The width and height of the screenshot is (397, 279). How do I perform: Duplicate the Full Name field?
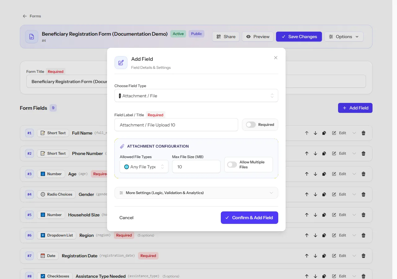[324, 133]
